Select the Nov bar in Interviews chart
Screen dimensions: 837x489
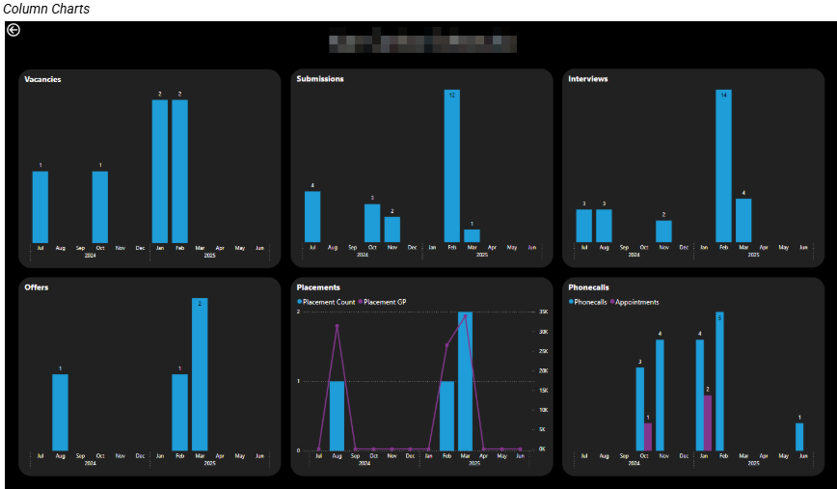664,231
